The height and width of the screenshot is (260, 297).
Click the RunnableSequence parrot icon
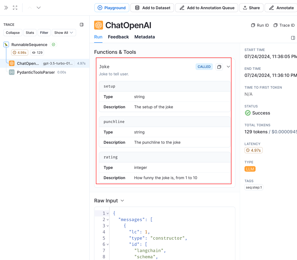pyautogui.click(x=6, y=45)
